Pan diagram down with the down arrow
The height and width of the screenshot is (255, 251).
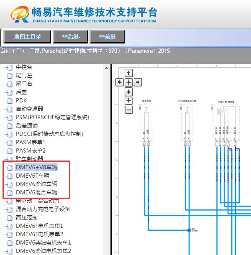point(128,92)
